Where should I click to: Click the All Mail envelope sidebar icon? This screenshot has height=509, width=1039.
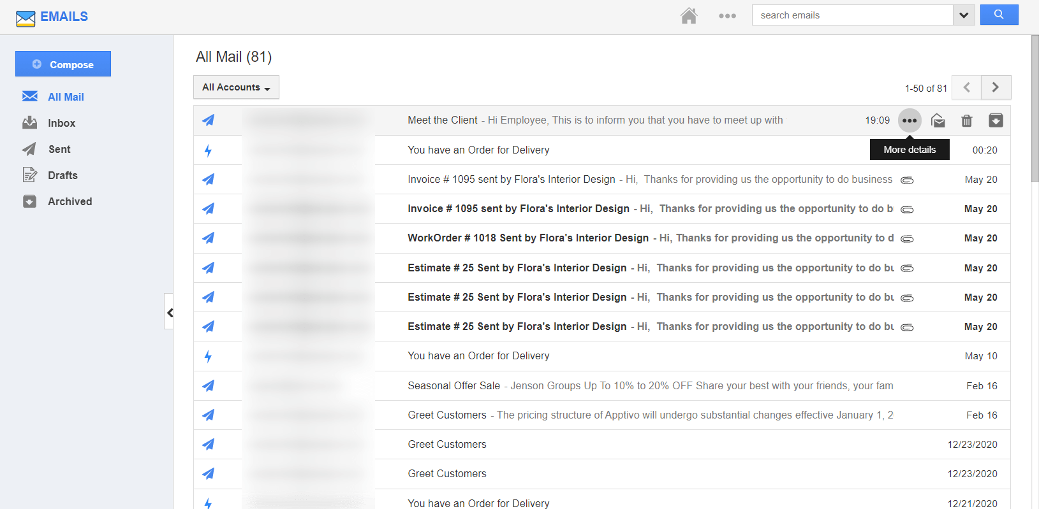(x=30, y=96)
